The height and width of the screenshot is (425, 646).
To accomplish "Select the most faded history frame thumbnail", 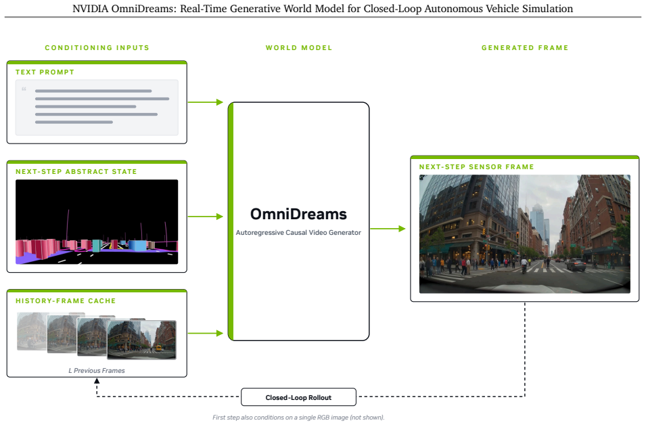I will pos(32,331).
